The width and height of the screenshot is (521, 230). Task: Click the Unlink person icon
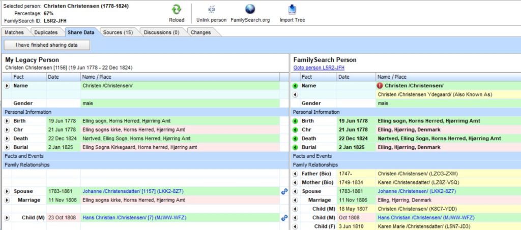coord(211,9)
